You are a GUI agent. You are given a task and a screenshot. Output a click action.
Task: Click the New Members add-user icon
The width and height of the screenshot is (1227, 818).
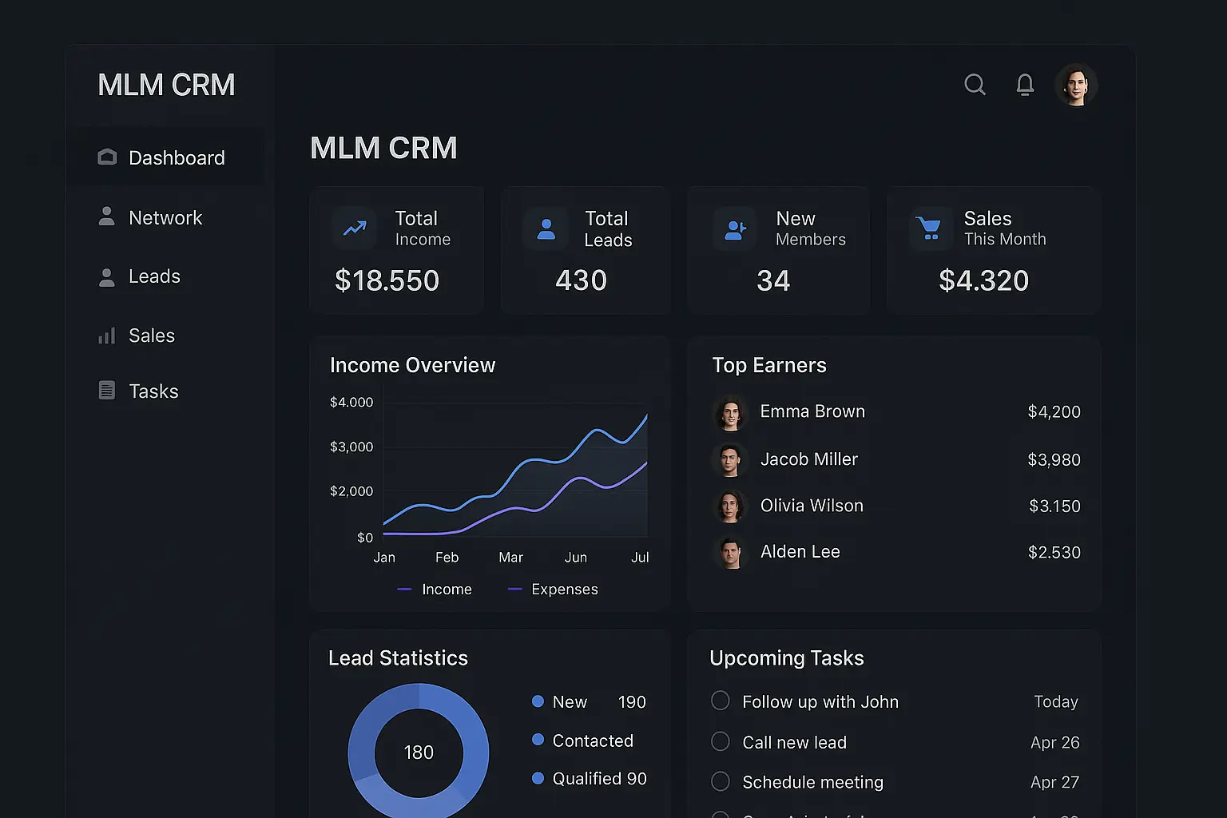[735, 230]
